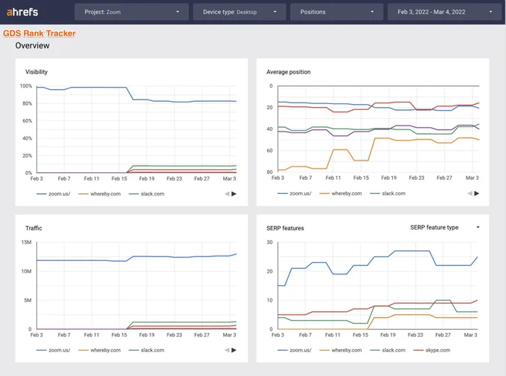Toggle skype.com legend in SERP features chart
506x376 pixels.
pyautogui.click(x=432, y=350)
